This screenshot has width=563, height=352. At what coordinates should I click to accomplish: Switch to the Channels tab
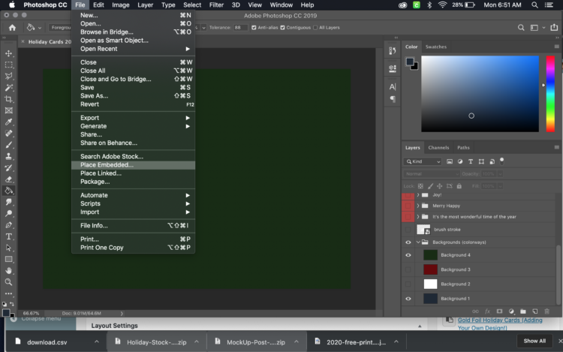[438, 147]
